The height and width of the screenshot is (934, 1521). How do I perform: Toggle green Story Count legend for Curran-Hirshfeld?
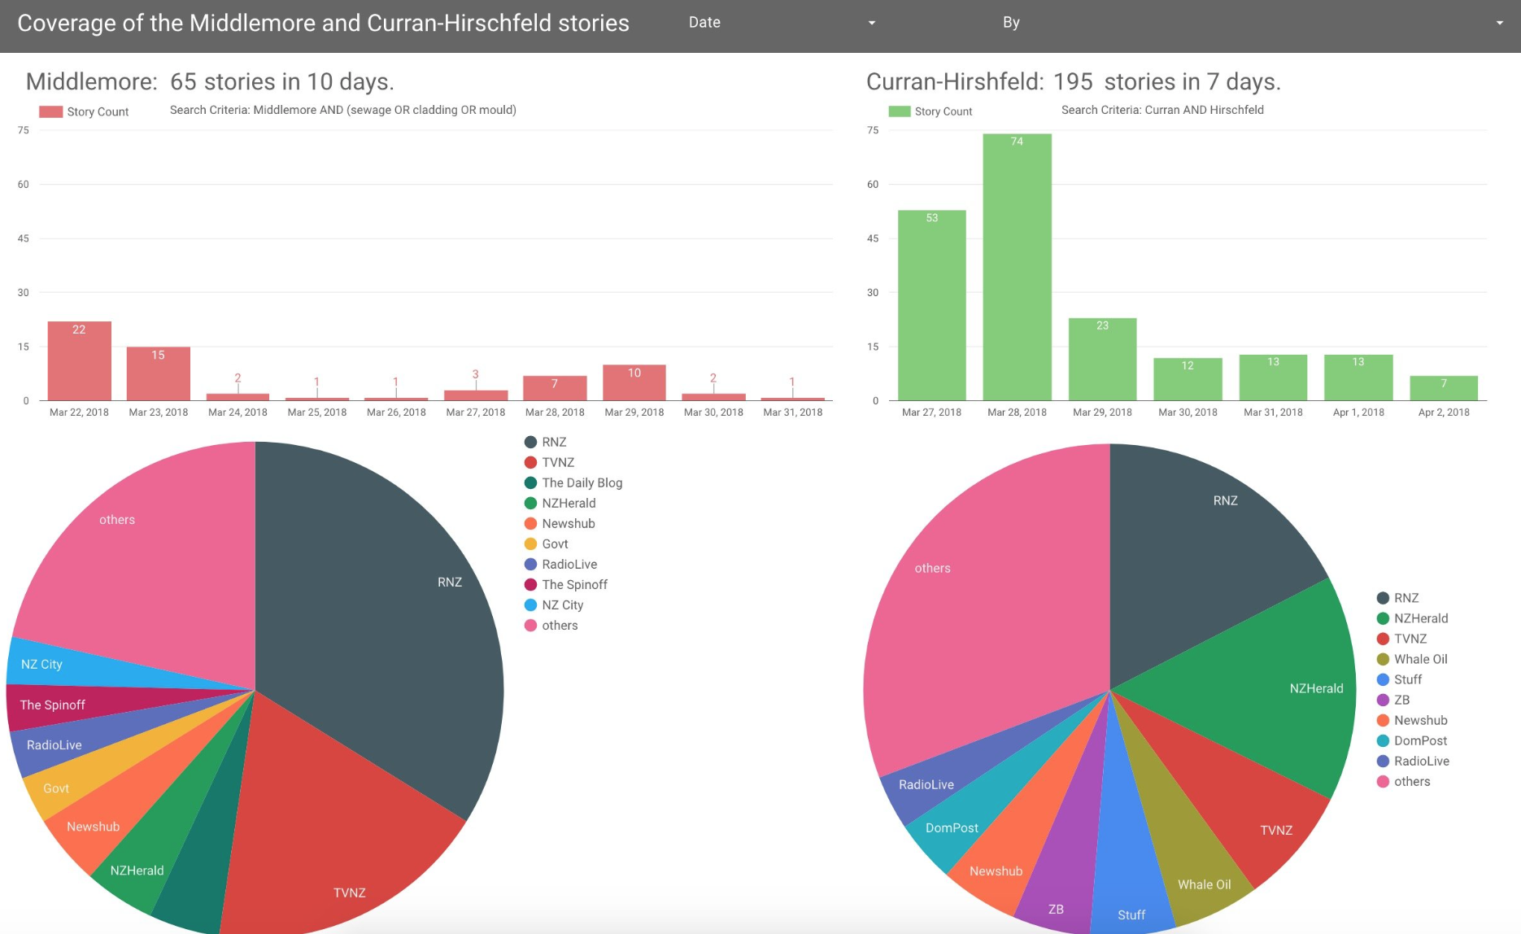click(x=931, y=111)
